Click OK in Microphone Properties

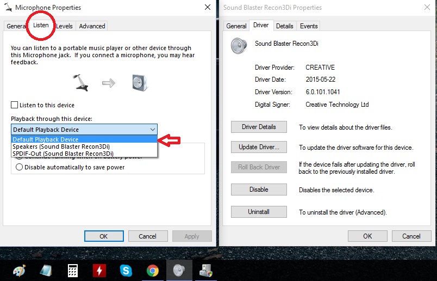pos(104,236)
